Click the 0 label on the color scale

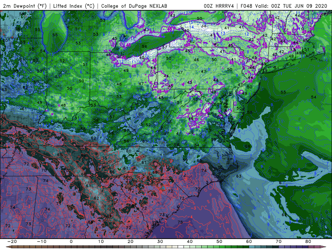(x=71, y=242)
